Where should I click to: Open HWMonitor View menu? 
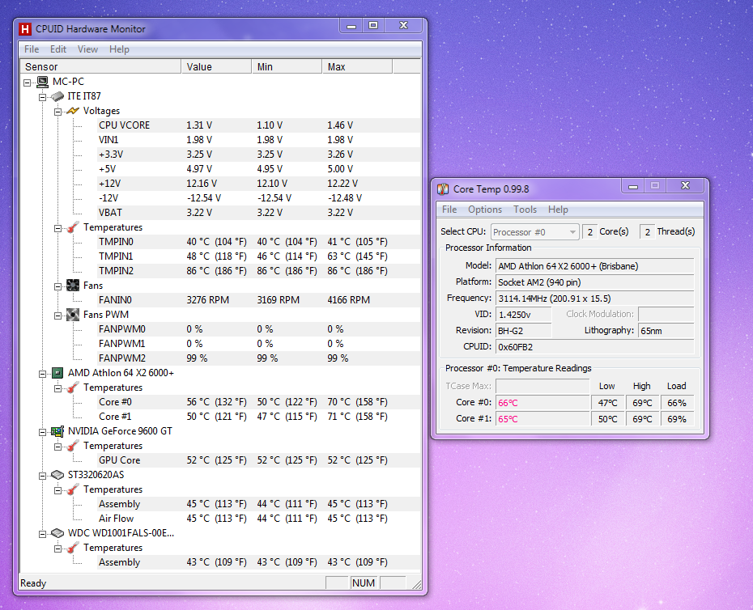(x=88, y=49)
